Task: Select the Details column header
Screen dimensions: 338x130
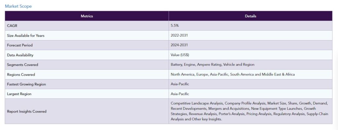Action: (251, 16)
